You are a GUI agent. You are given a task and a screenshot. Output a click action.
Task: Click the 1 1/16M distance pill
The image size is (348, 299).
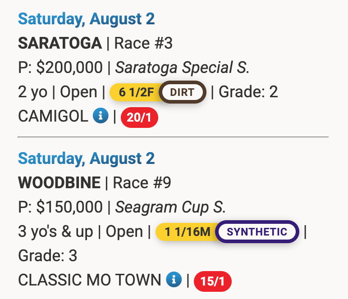coord(187,232)
